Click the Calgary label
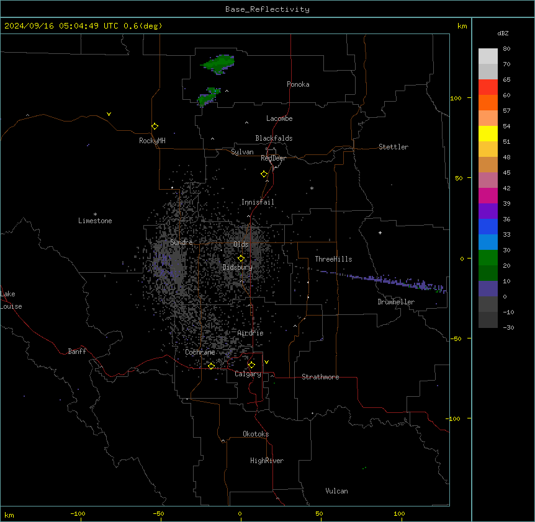Viewport: 535px width, 522px height. click(248, 374)
